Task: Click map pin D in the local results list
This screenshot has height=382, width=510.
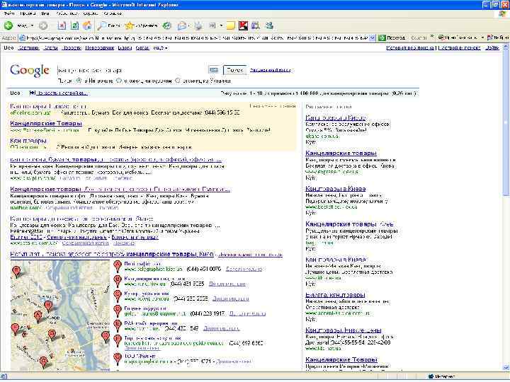Action: pyautogui.click(x=118, y=311)
